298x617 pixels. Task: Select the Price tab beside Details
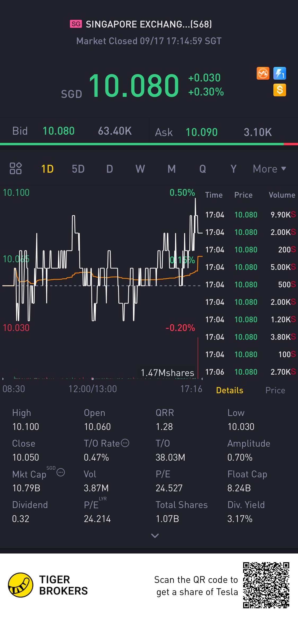click(275, 390)
